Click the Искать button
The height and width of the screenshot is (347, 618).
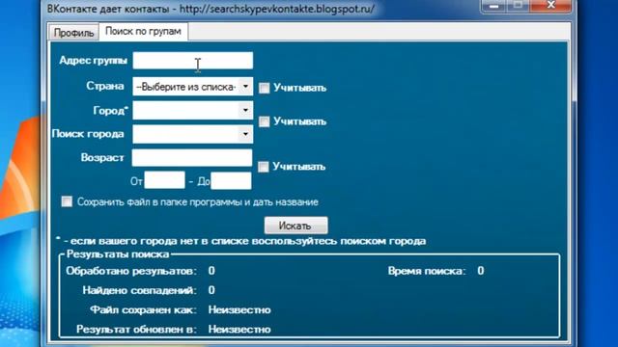(x=295, y=226)
